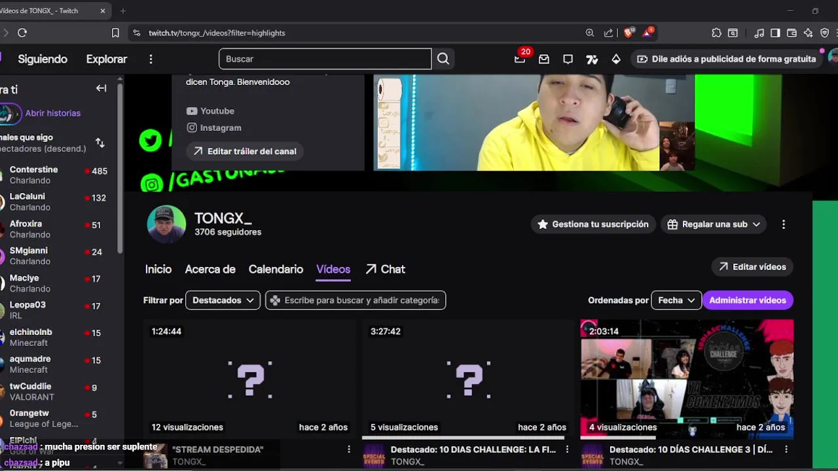Click the Twitch search magnifier button
The height and width of the screenshot is (471, 838).
(x=443, y=59)
